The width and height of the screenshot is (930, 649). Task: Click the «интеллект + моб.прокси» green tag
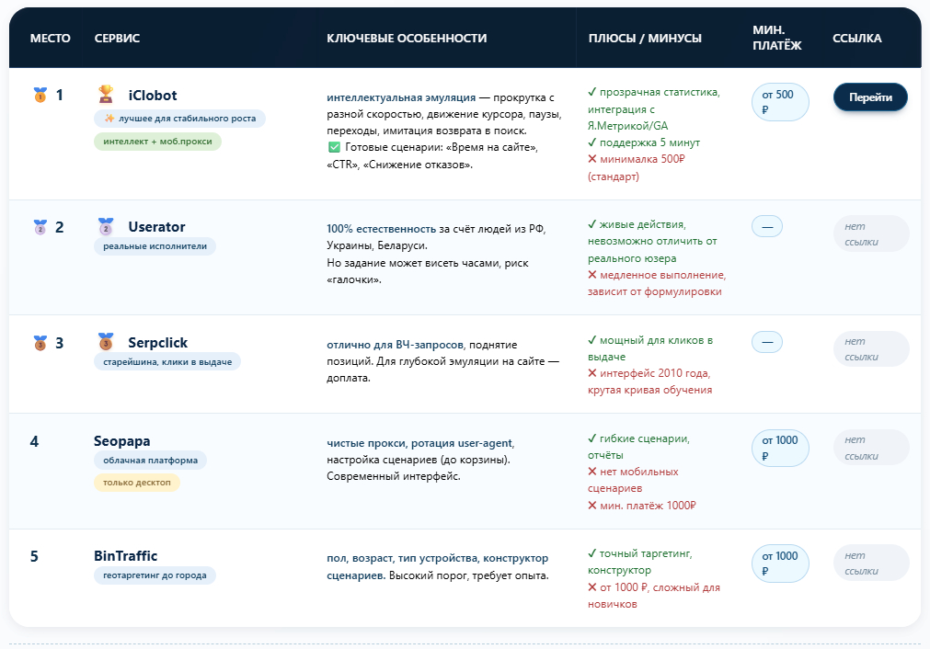tap(157, 142)
